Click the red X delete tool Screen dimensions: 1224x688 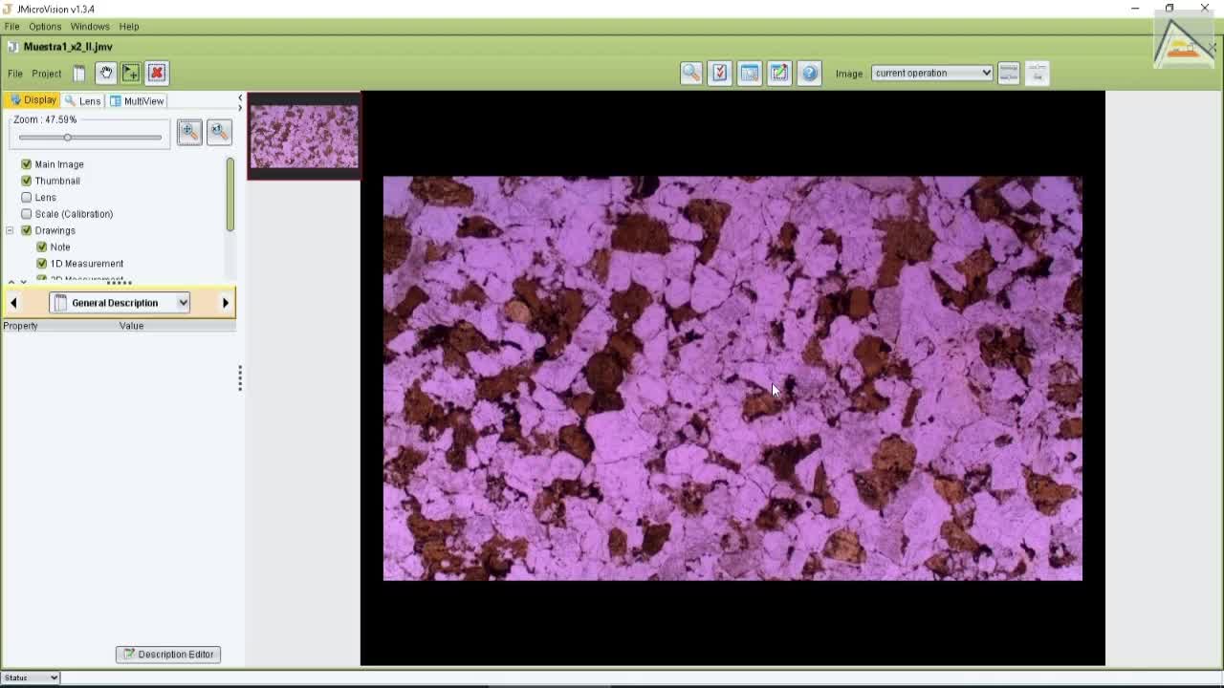[x=157, y=73]
